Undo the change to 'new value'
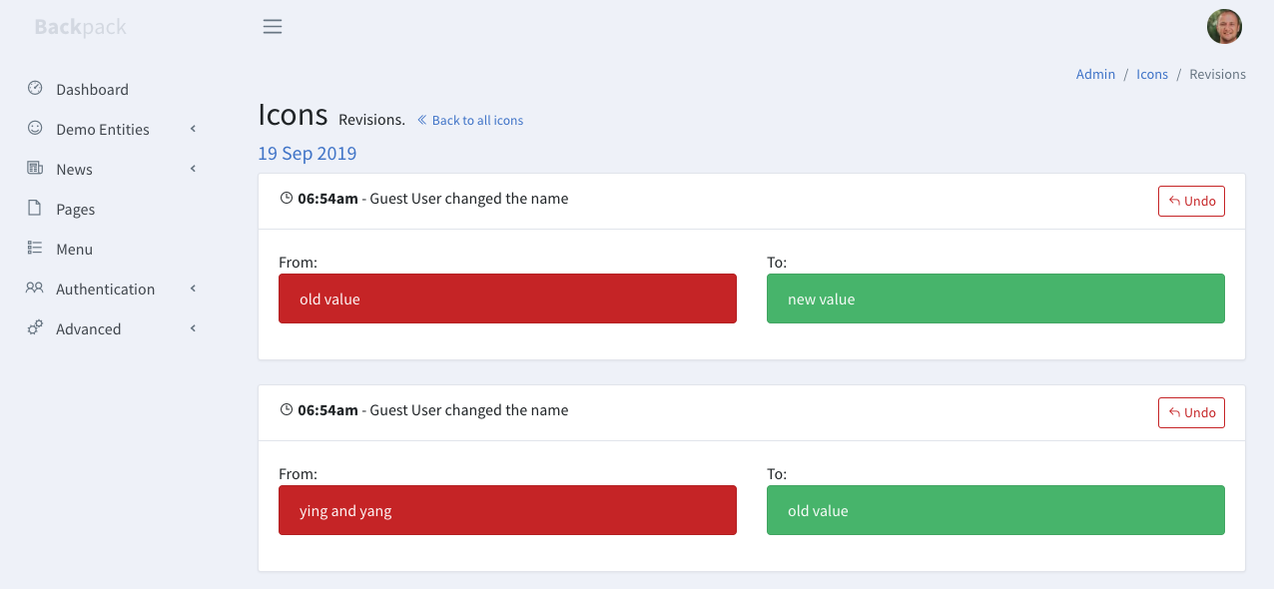1274x589 pixels. 1191,202
